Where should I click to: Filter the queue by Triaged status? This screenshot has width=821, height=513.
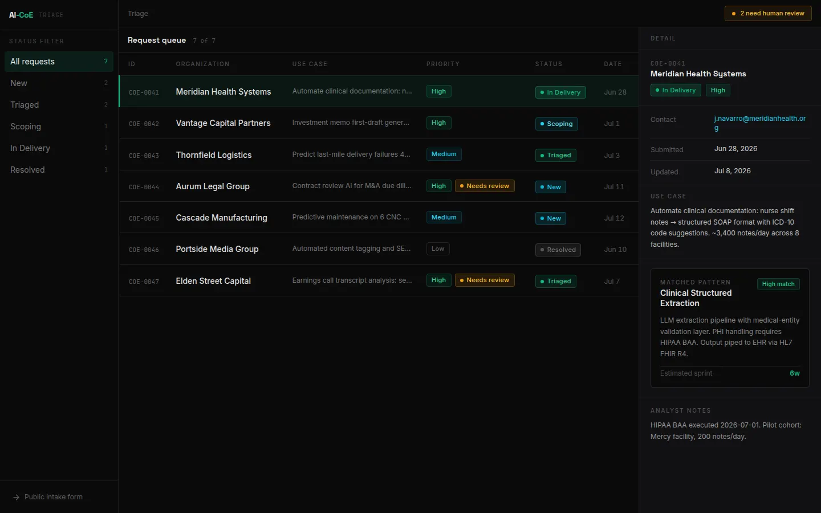point(59,105)
